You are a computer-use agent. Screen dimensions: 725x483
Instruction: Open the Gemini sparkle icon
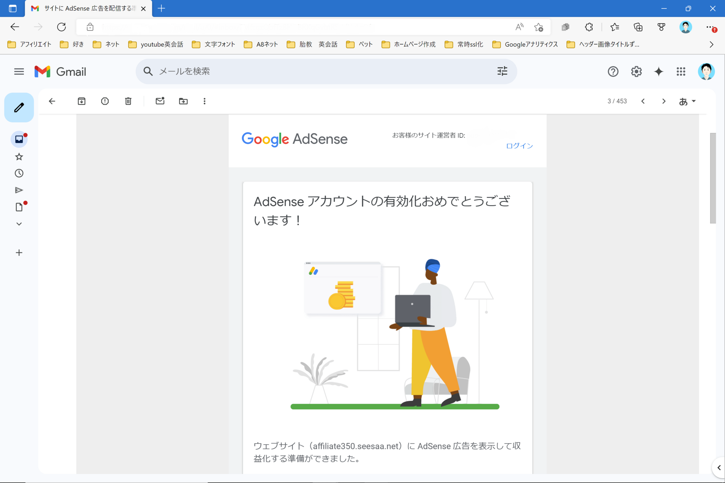659,71
